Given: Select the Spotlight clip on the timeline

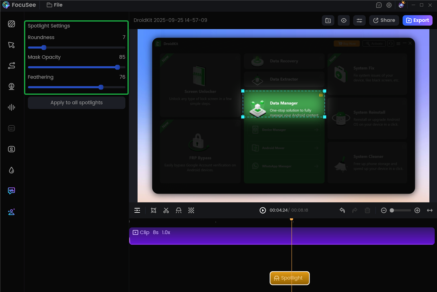Looking at the screenshot, I should coord(290,278).
